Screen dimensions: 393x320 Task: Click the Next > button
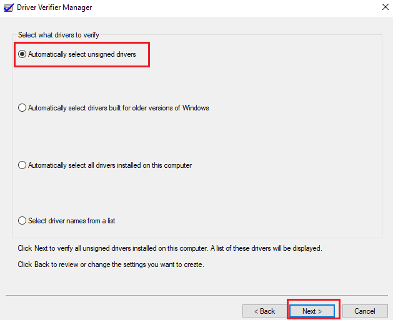click(312, 311)
